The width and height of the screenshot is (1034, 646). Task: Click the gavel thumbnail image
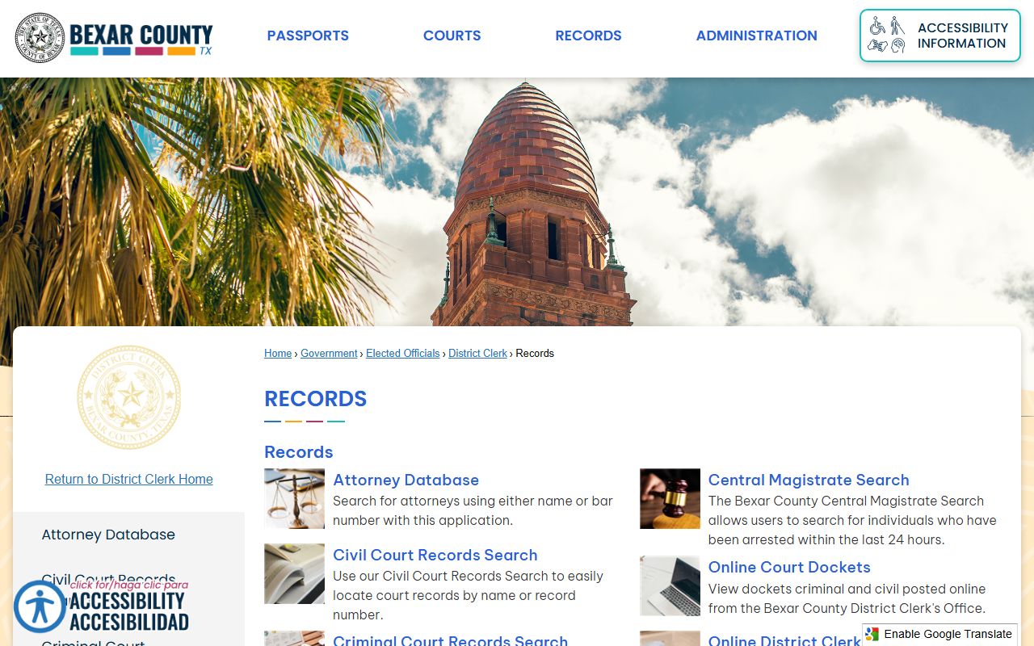(x=670, y=499)
